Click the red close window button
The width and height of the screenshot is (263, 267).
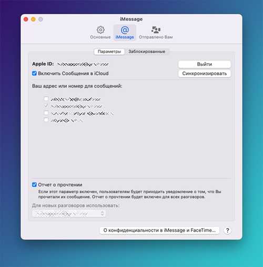26,19
